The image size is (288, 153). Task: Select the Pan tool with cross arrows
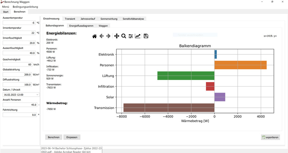pyautogui.click(x=116, y=36)
